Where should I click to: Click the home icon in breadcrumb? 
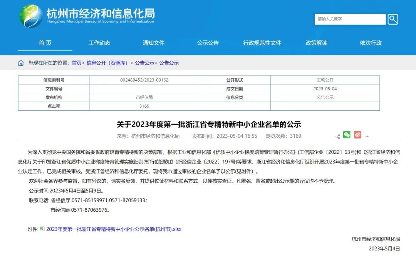tap(21, 63)
